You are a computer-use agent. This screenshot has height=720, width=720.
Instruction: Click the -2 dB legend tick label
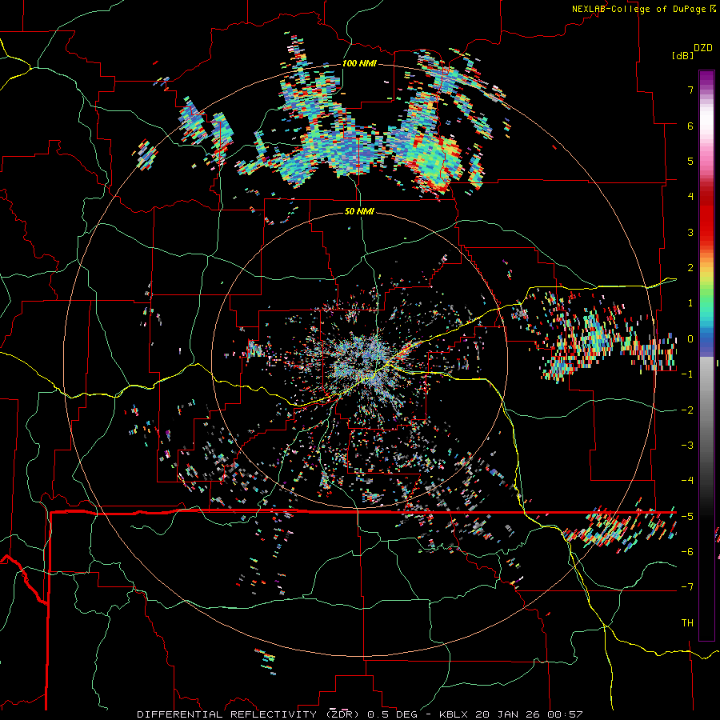687,410
